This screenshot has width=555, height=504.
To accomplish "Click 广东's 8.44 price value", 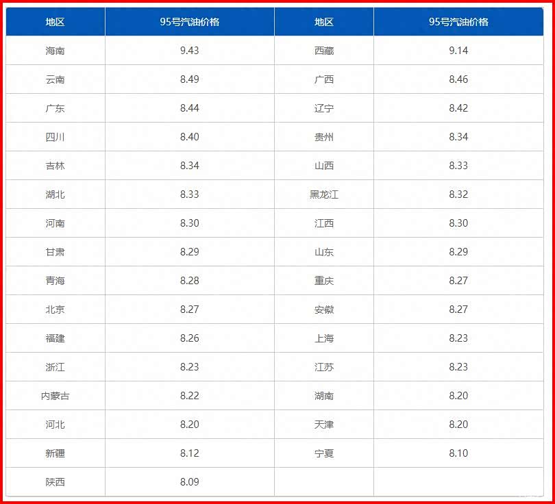I will click(189, 108).
